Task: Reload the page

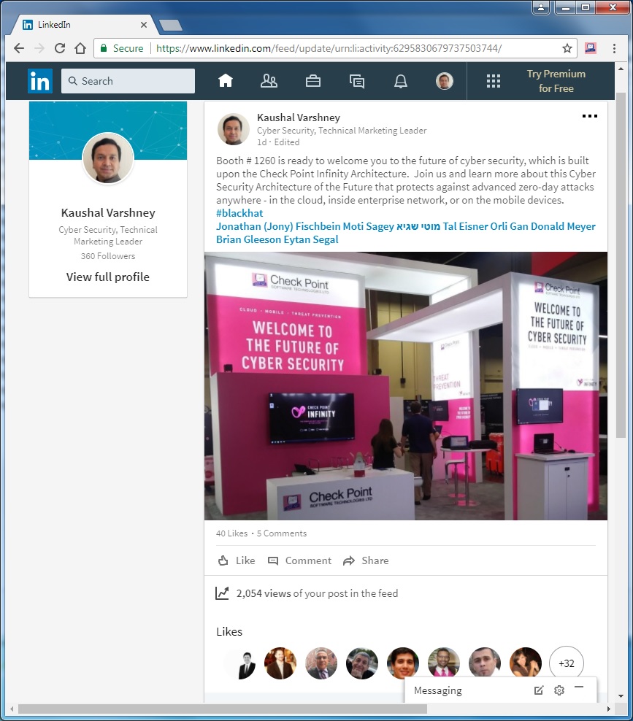Action: coord(60,48)
